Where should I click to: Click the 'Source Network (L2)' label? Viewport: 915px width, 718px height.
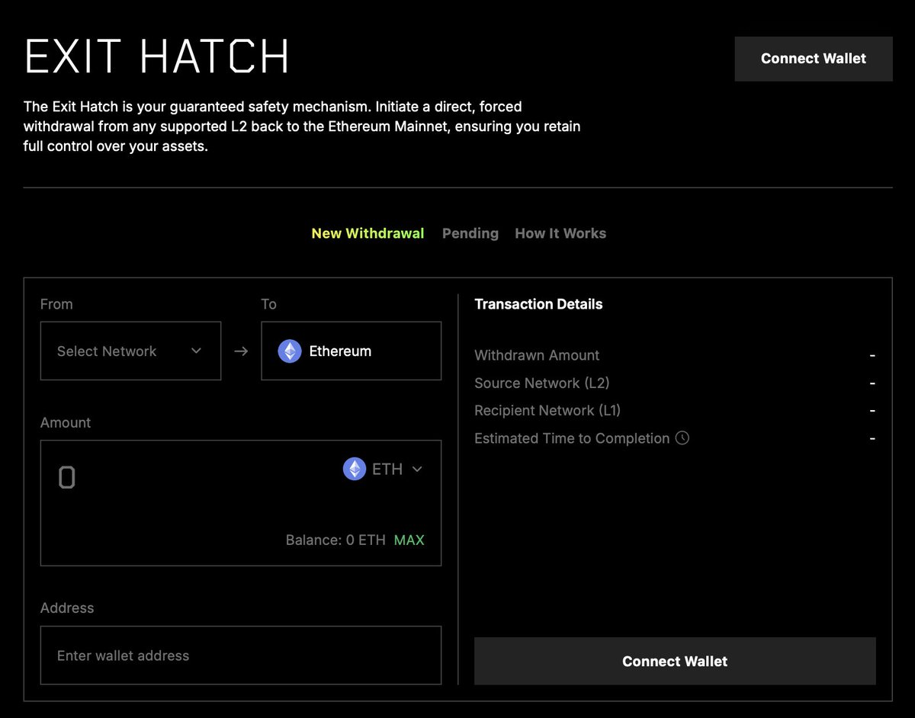click(542, 383)
